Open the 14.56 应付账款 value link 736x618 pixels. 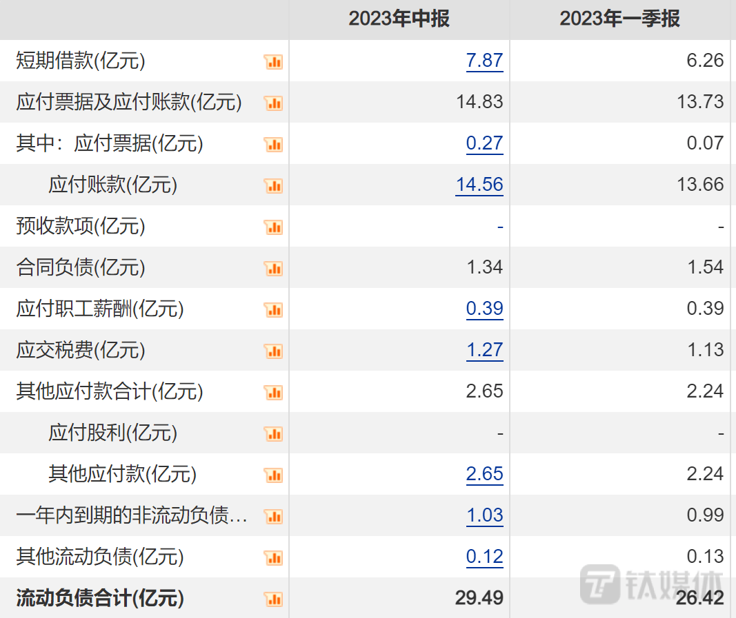[479, 185]
